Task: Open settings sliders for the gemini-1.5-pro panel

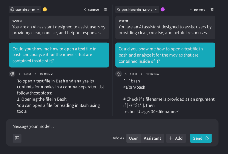Action: point(212,9)
